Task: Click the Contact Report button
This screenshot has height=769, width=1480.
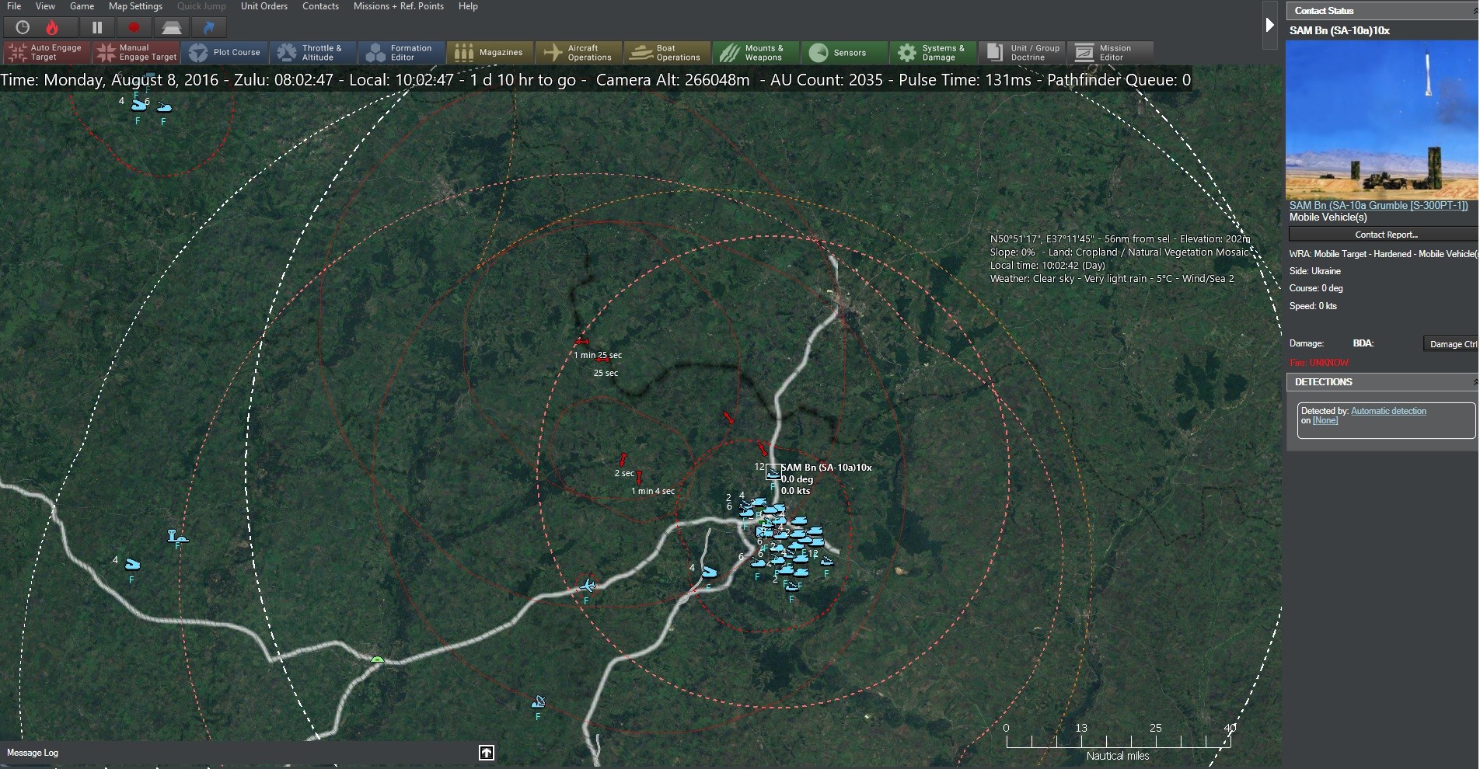Action: [x=1386, y=234]
